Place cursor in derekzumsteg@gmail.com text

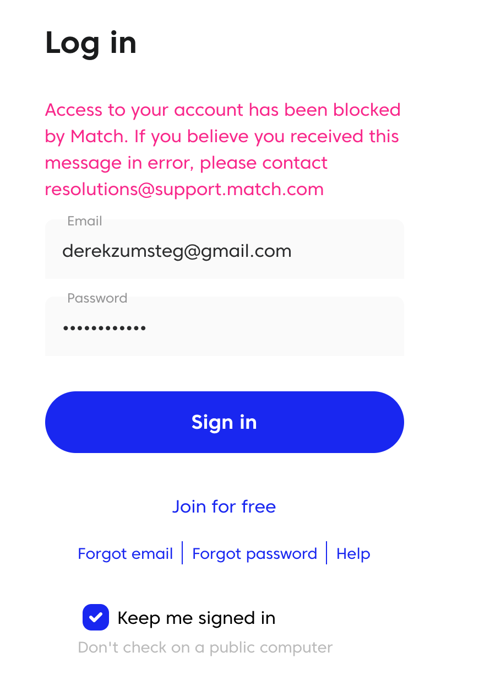pyautogui.click(x=177, y=251)
